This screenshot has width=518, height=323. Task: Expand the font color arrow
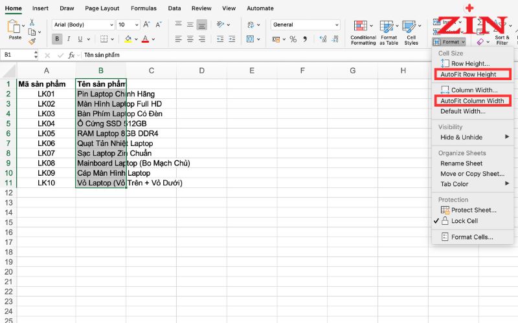tap(153, 39)
